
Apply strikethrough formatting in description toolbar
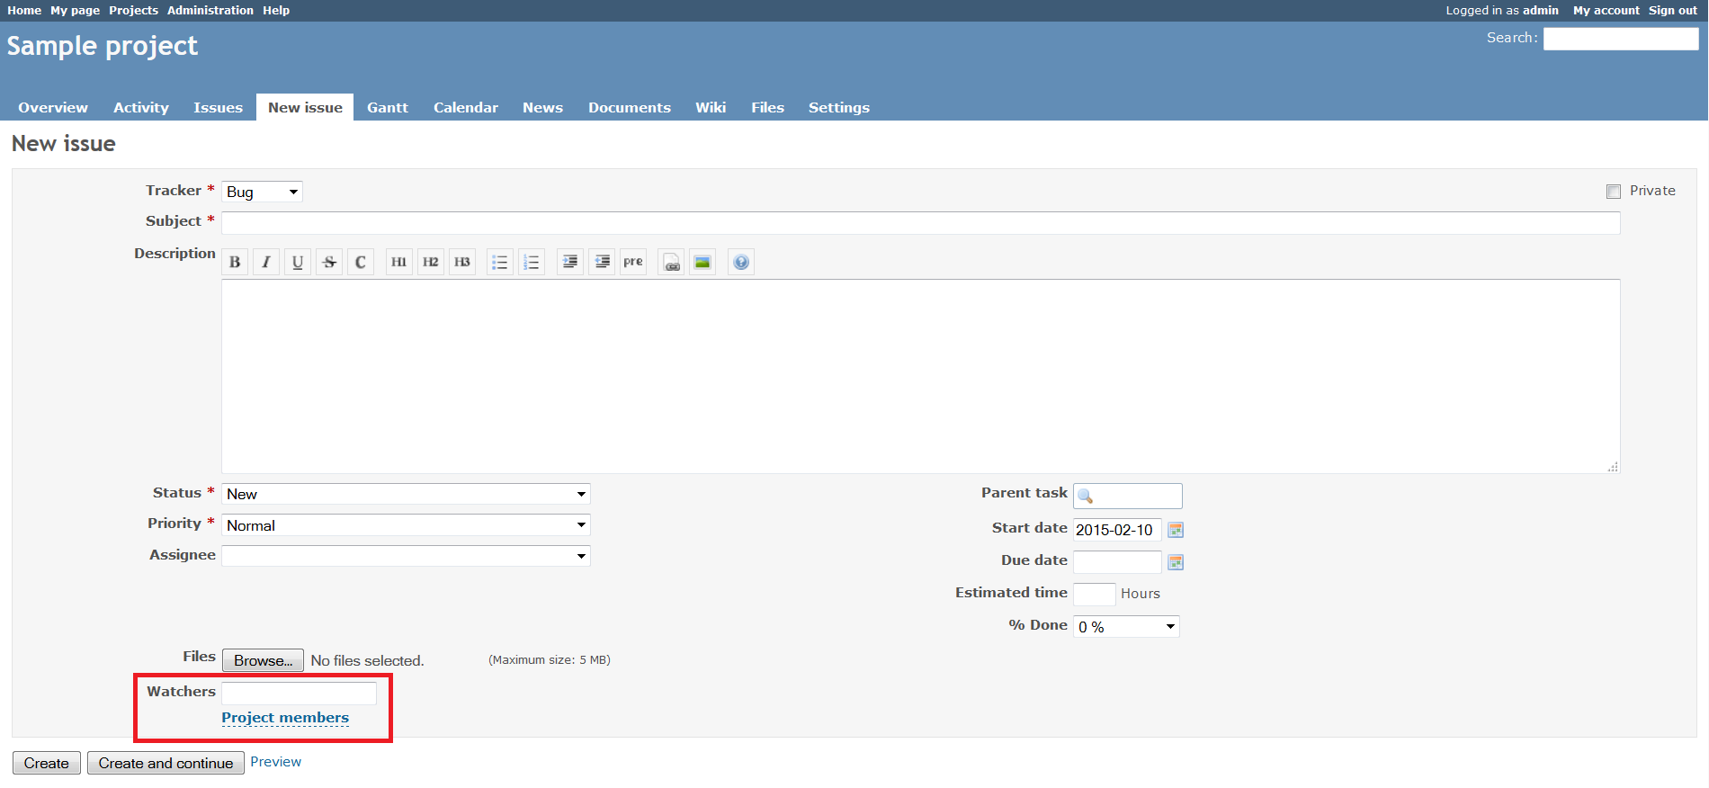coord(329,262)
